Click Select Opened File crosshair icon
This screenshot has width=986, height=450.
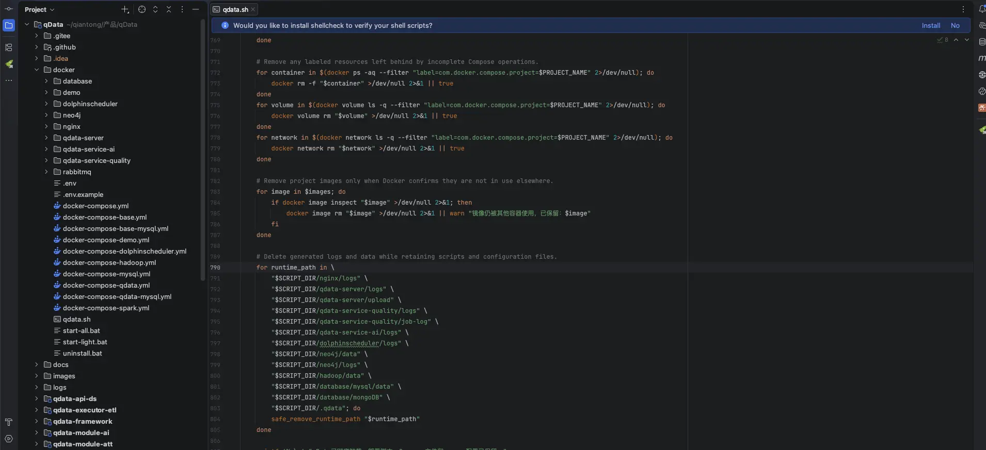(142, 9)
